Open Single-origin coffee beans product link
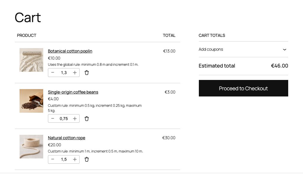This screenshot has height=177, width=303. coord(73,92)
